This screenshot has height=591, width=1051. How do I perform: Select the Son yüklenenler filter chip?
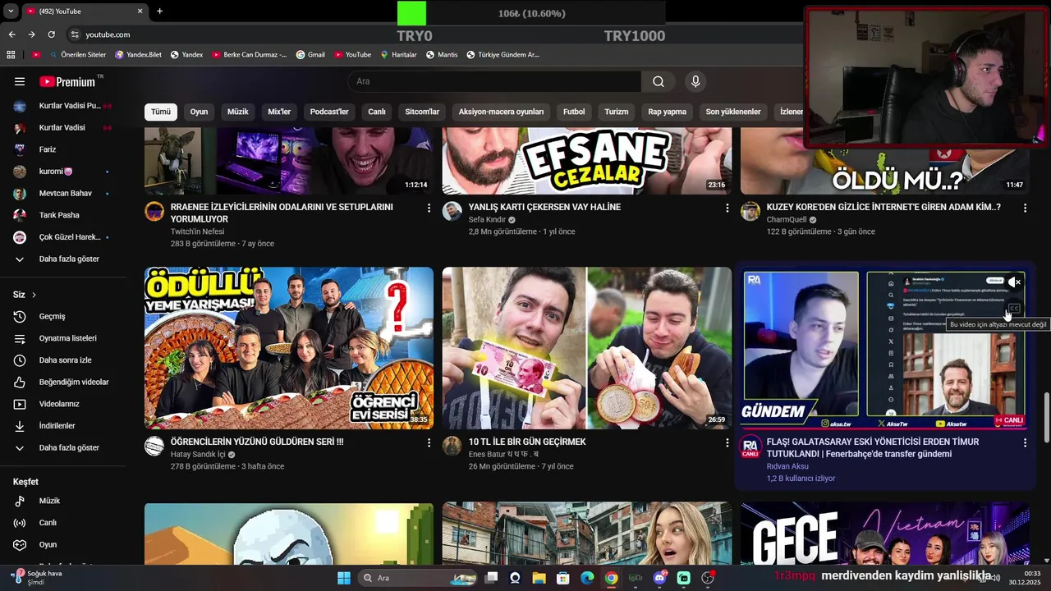(733, 112)
